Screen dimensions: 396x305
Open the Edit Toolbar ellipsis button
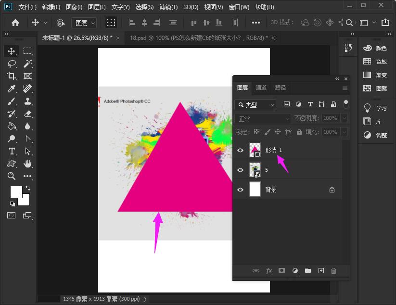27,176
